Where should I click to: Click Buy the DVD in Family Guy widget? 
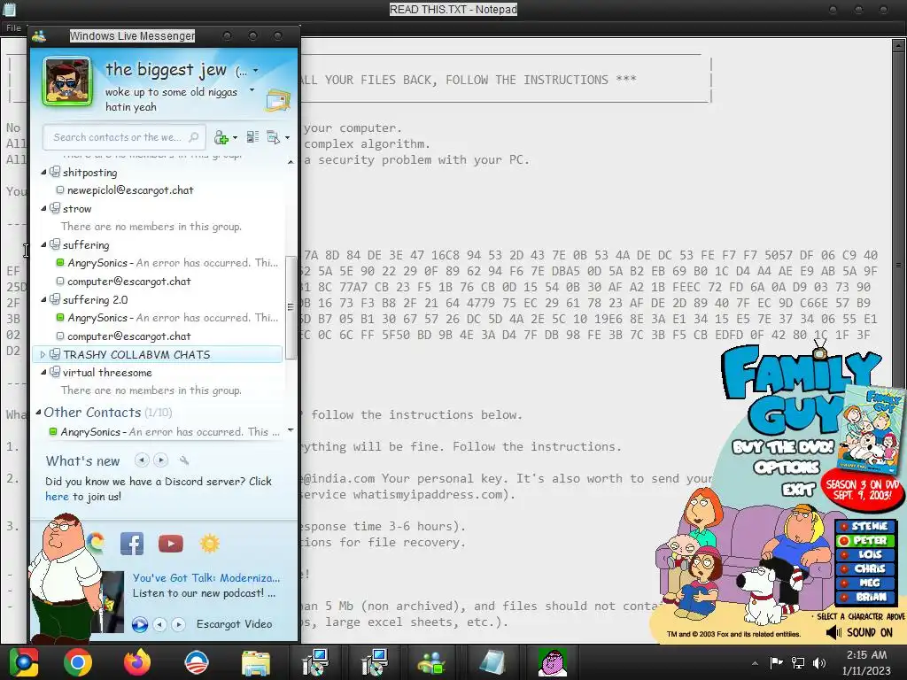[783, 447]
